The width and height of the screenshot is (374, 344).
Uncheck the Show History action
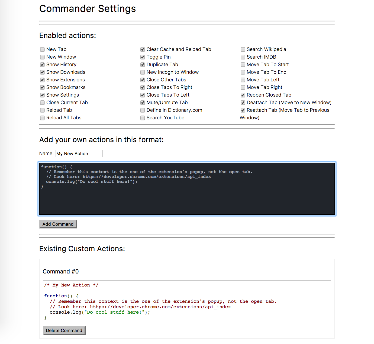pyautogui.click(x=42, y=65)
